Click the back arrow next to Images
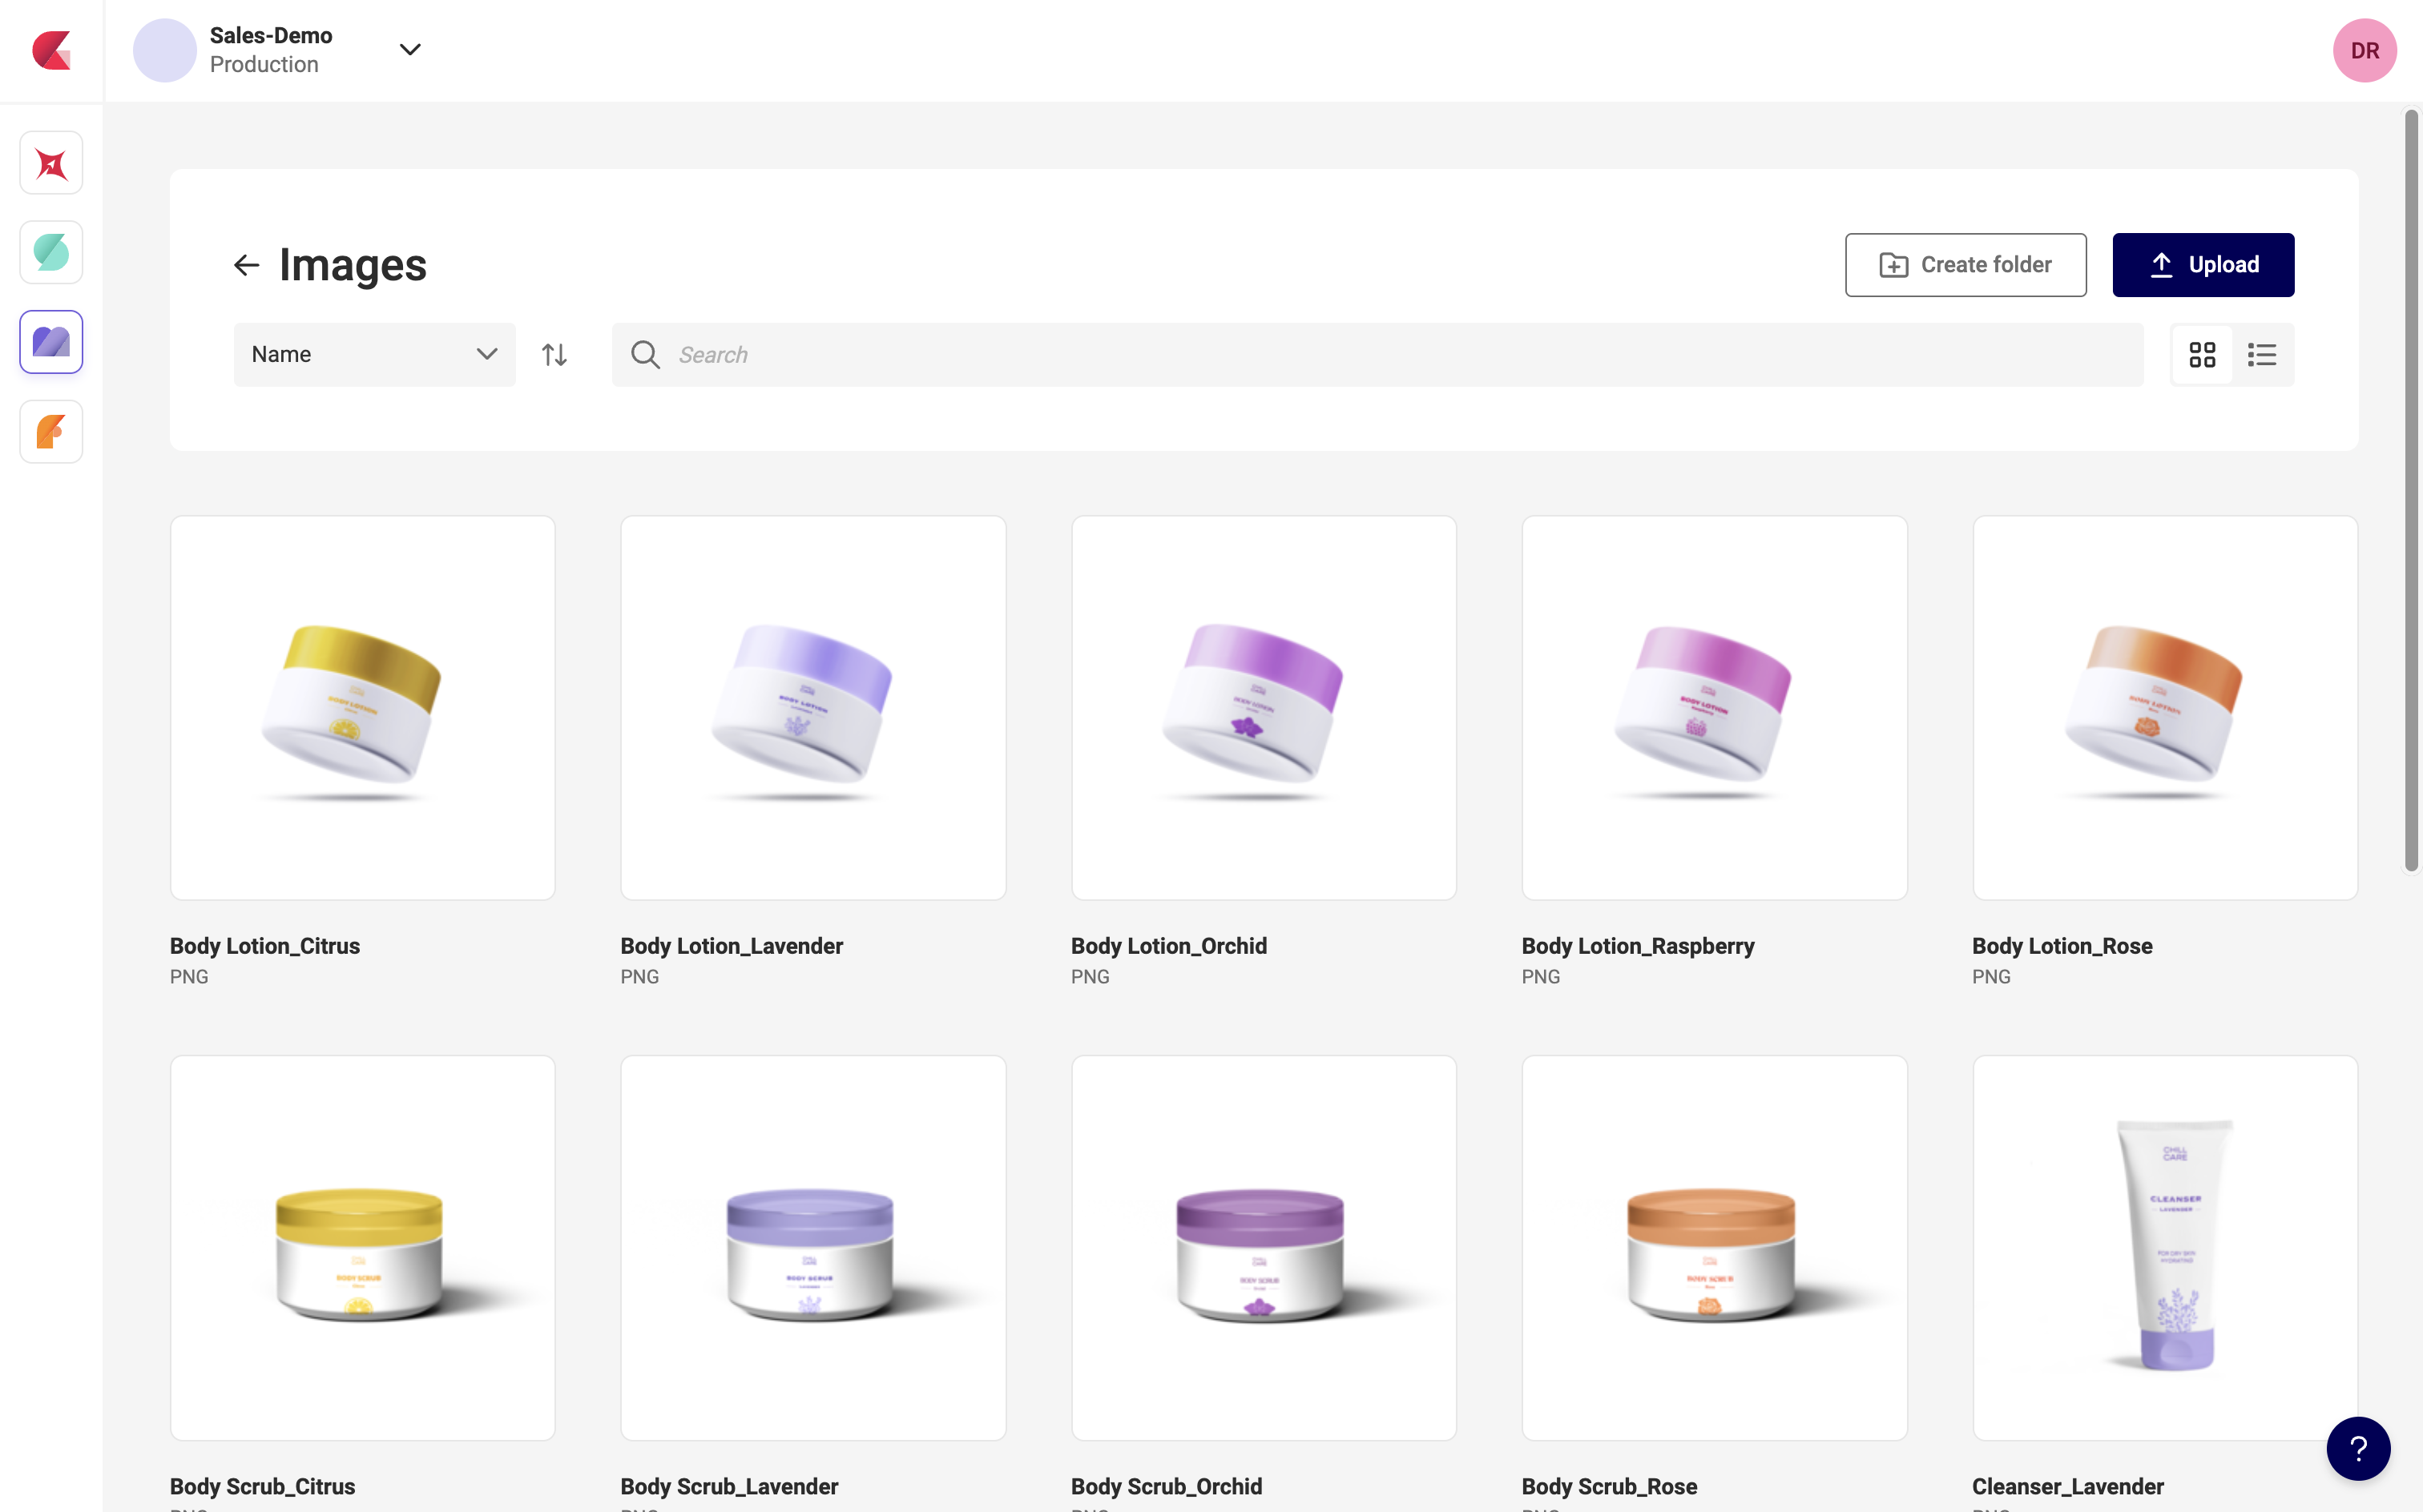 [246, 265]
